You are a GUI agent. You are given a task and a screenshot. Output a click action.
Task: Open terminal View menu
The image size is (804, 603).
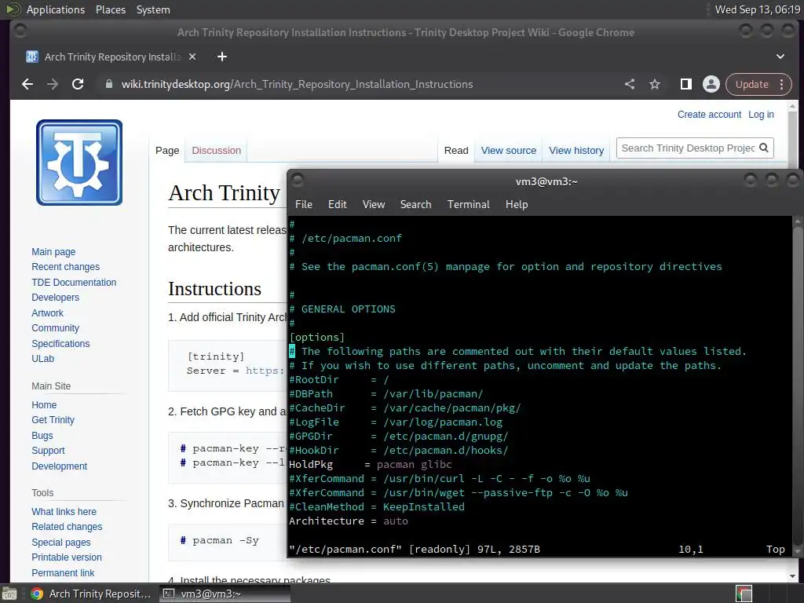point(374,204)
